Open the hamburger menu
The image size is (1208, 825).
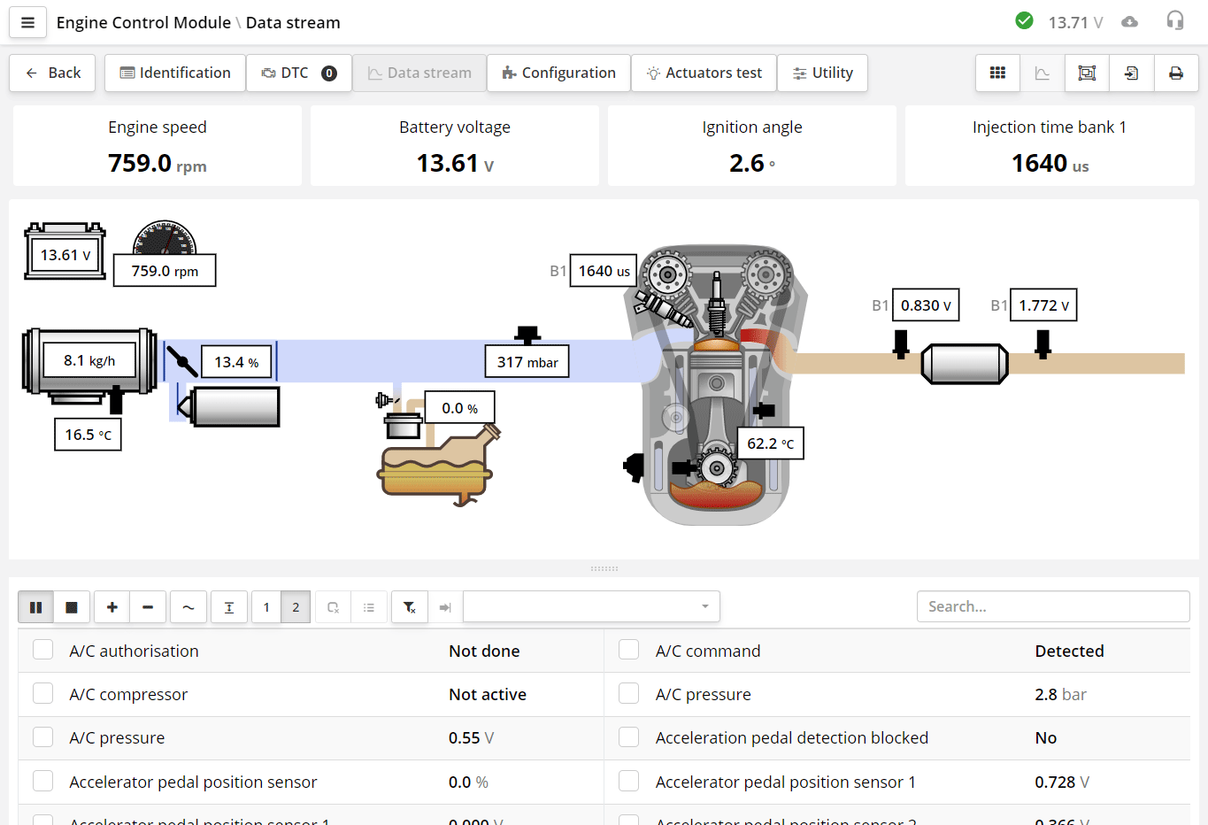tap(27, 22)
